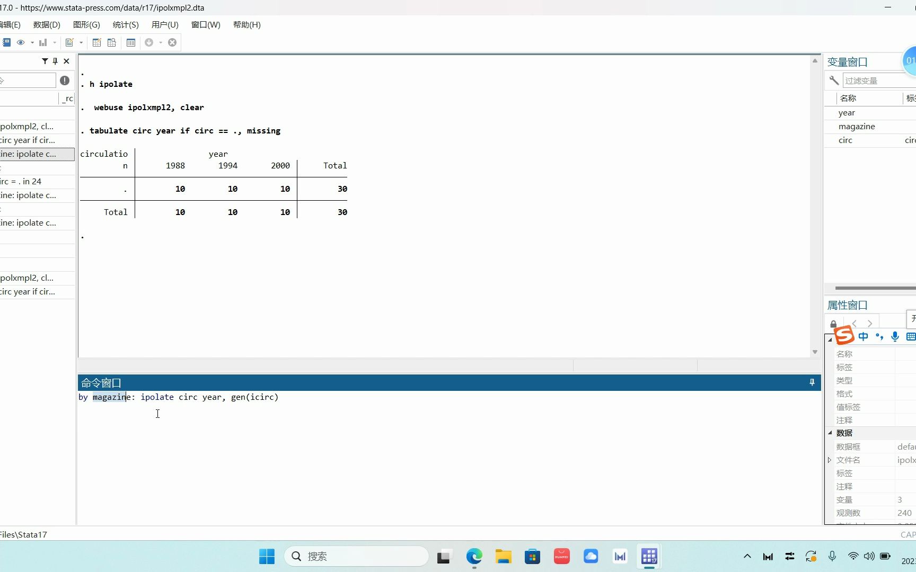Select the 'irc = . in 24' history entry
Image resolution: width=916 pixels, height=572 pixels.
[x=37, y=182]
